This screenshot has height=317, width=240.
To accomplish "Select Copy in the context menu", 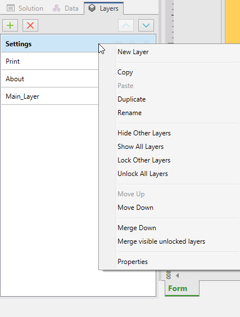I will pyautogui.click(x=125, y=72).
